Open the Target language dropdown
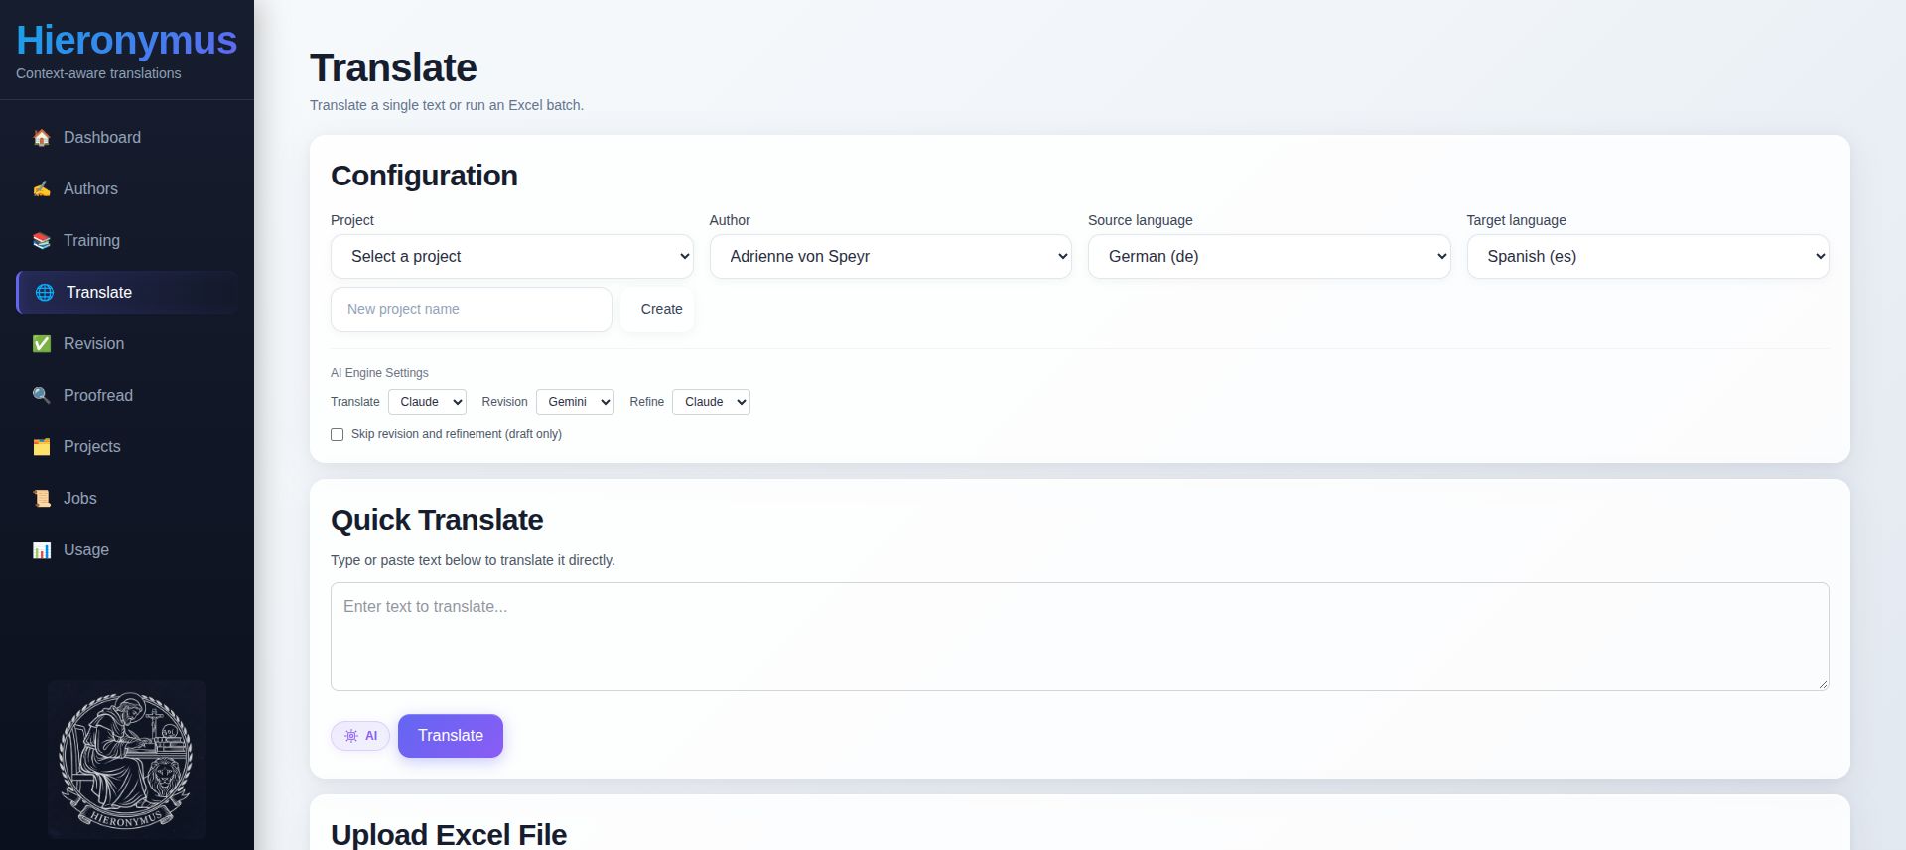The height and width of the screenshot is (850, 1906). (1648, 257)
